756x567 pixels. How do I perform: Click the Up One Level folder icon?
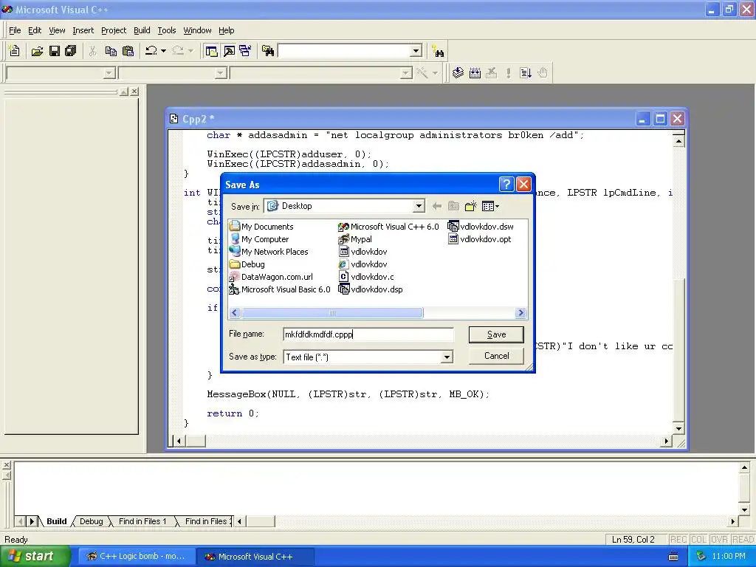[x=453, y=207]
